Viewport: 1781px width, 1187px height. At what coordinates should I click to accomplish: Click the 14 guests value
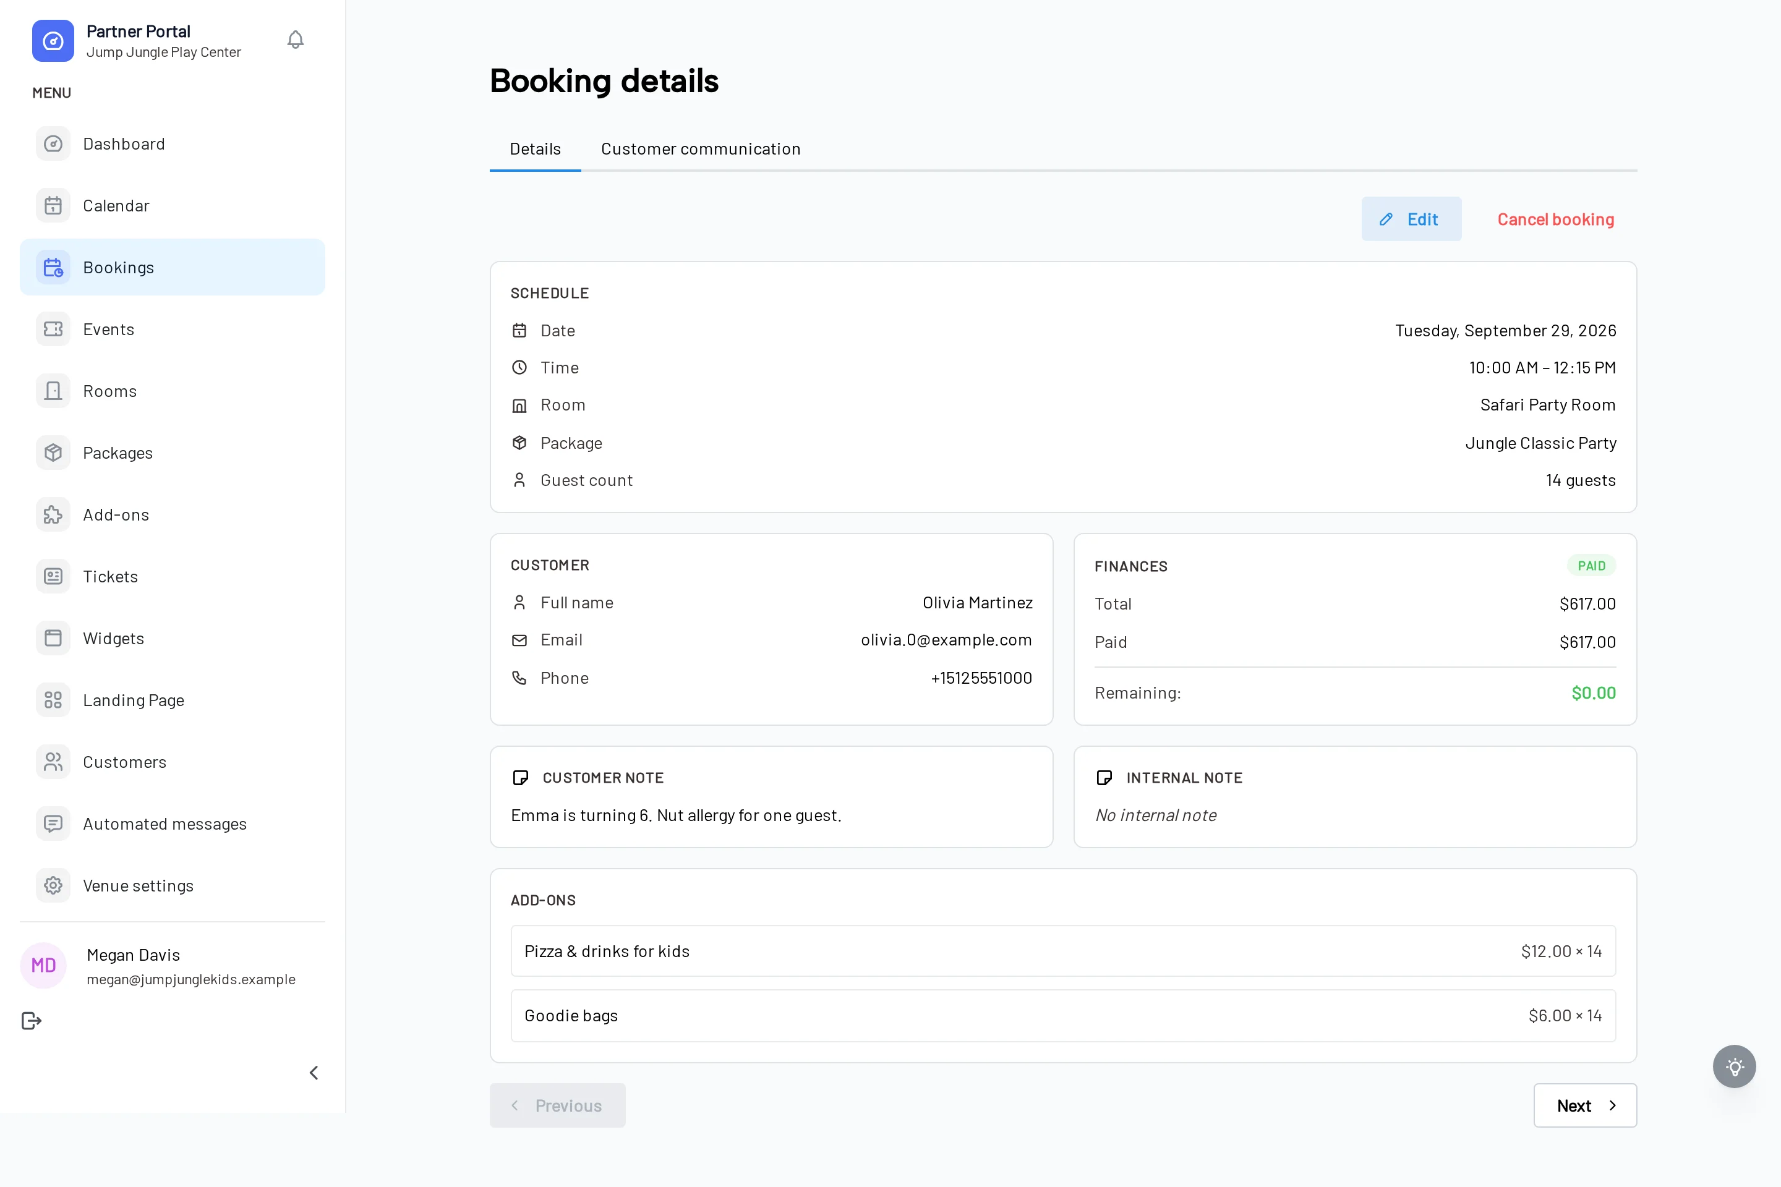pos(1581,481)
